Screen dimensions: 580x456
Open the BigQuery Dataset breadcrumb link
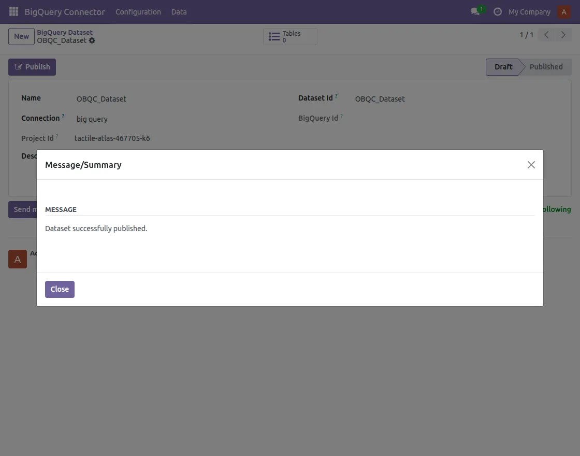coord(65,32)
